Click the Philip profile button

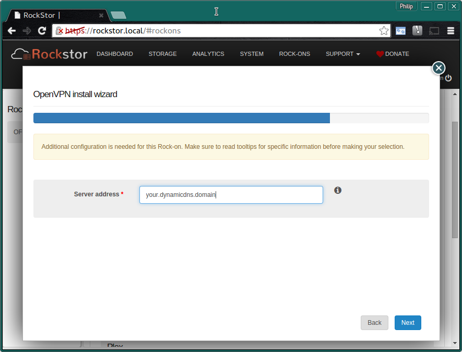tap(406, 6)
